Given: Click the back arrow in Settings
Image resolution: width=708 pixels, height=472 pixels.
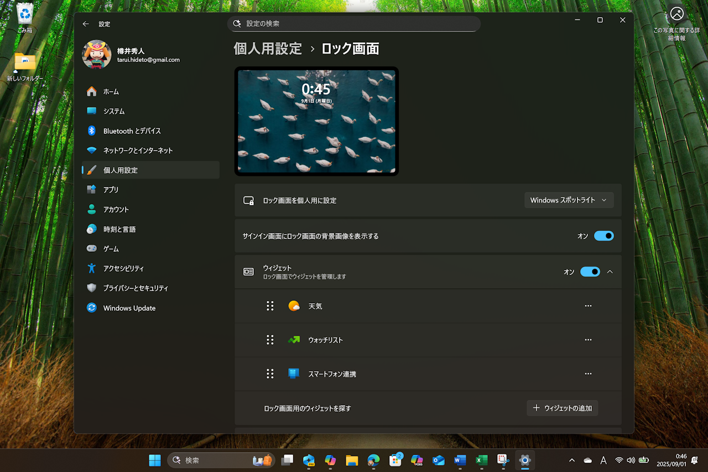Looking at the screenshot, I should click(86, 24).
